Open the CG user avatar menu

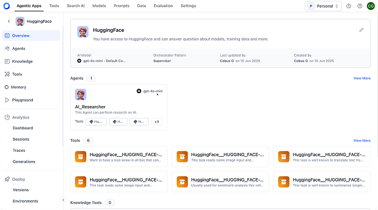371,6
